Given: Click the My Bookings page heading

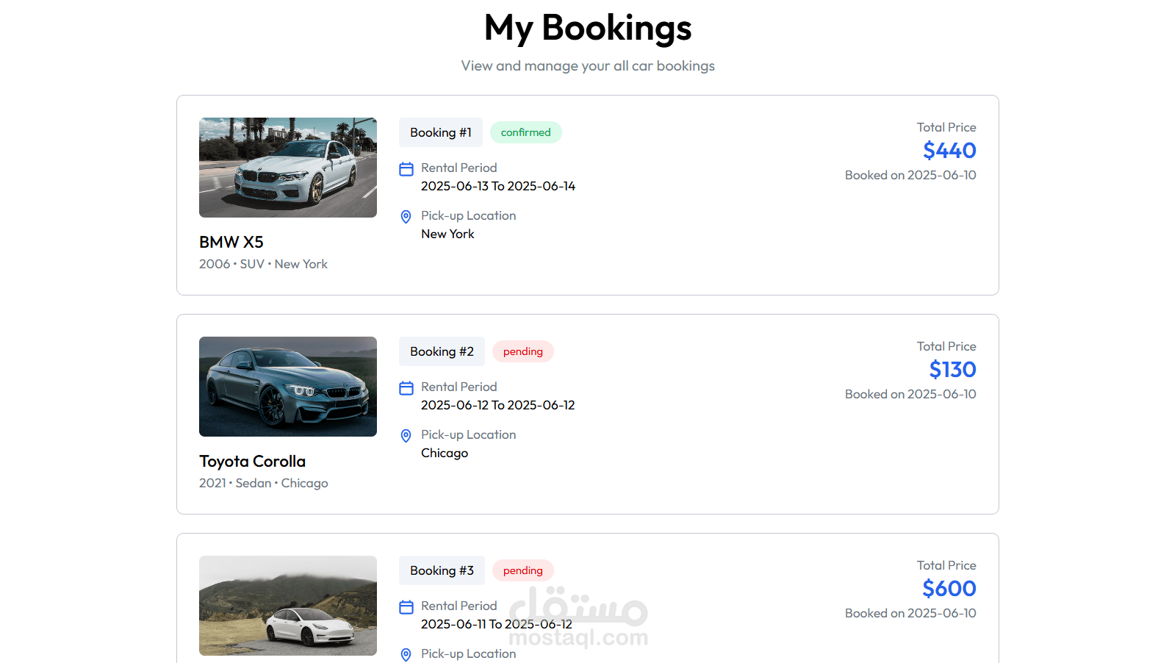Looking at the screenshot, I should point(588,28).
